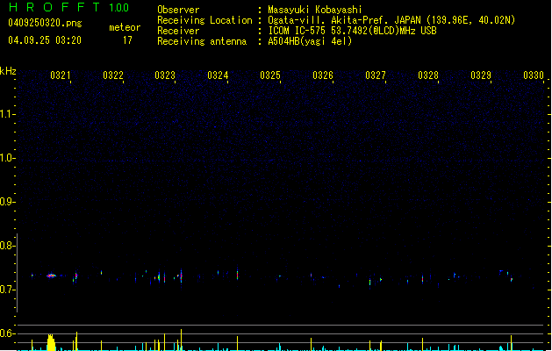Click the 'meteor' count label
Viewport: 552px width, 351px height.
point(125,27)
